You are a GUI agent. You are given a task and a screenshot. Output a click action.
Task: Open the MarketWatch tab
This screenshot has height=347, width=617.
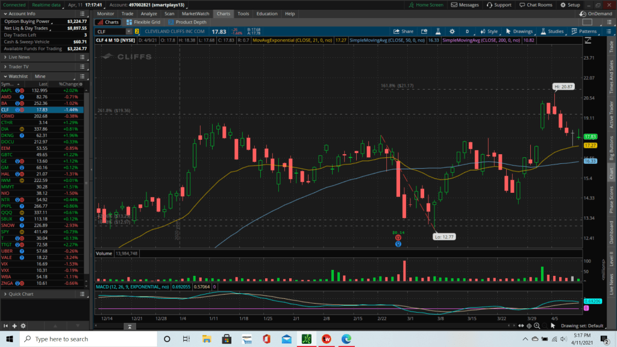(x=195, y=13)
